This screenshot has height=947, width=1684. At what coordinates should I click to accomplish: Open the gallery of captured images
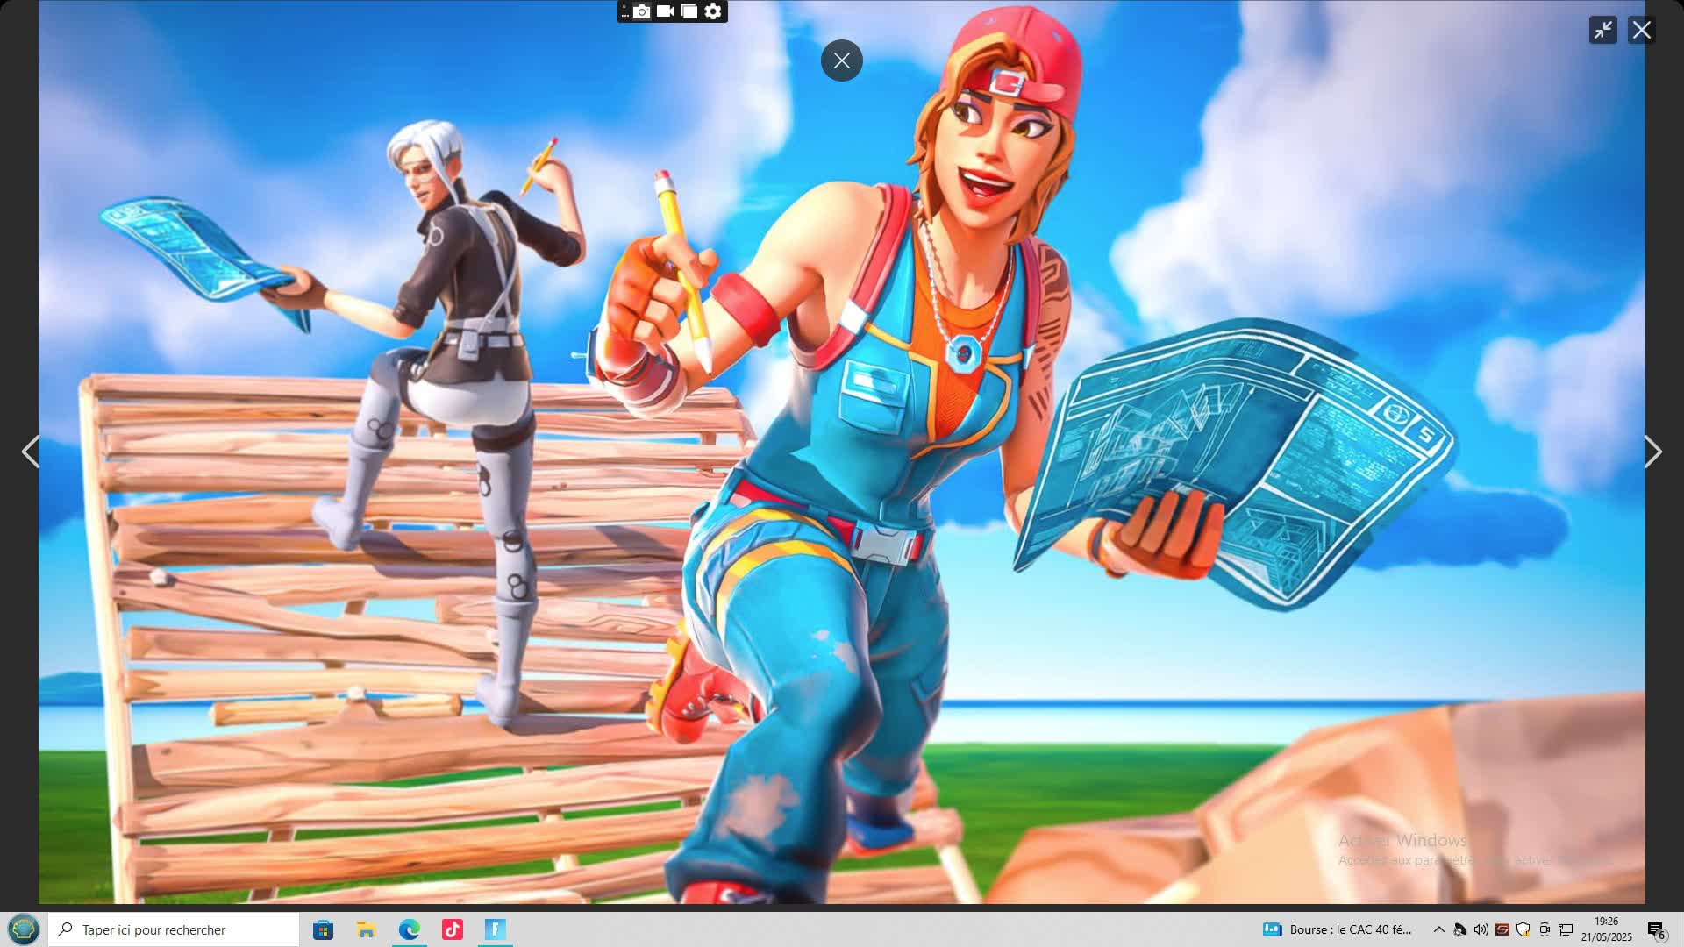689,11
